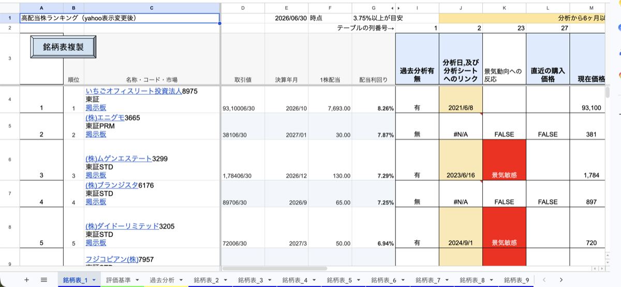The width and height of the screenshot is (621, 287).
Task: Grab the vertical scrollbar thumb
Action: click(x=608, y=92)
